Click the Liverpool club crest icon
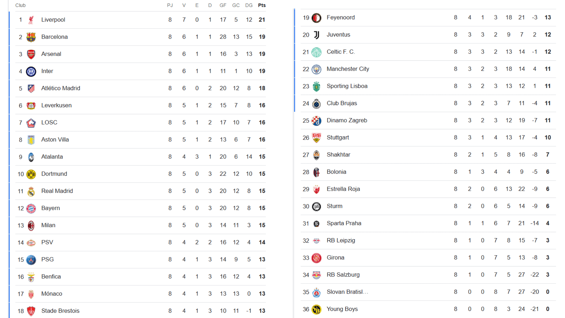Screen dimensions: 565x318 31,20
